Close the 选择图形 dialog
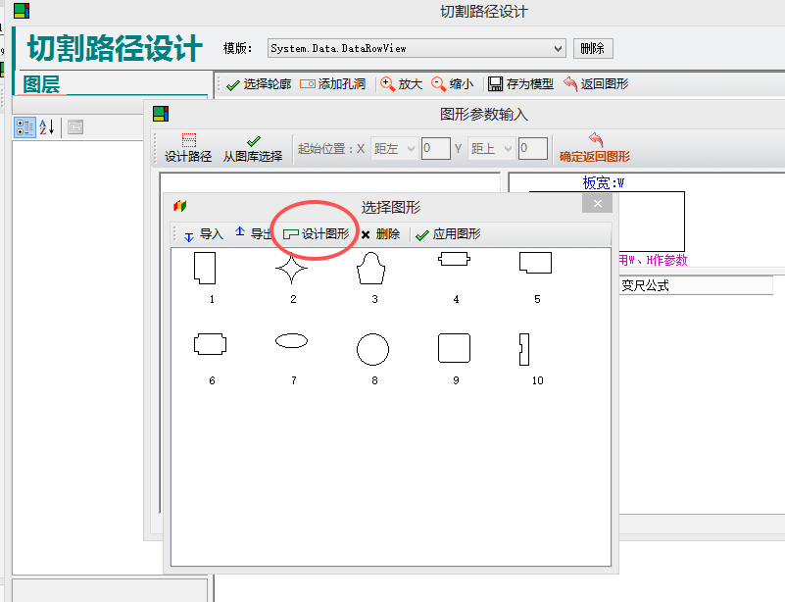Image resolution: width=785 pixels, height=602 pixels. pyautogui.click(x=597, y=203)
